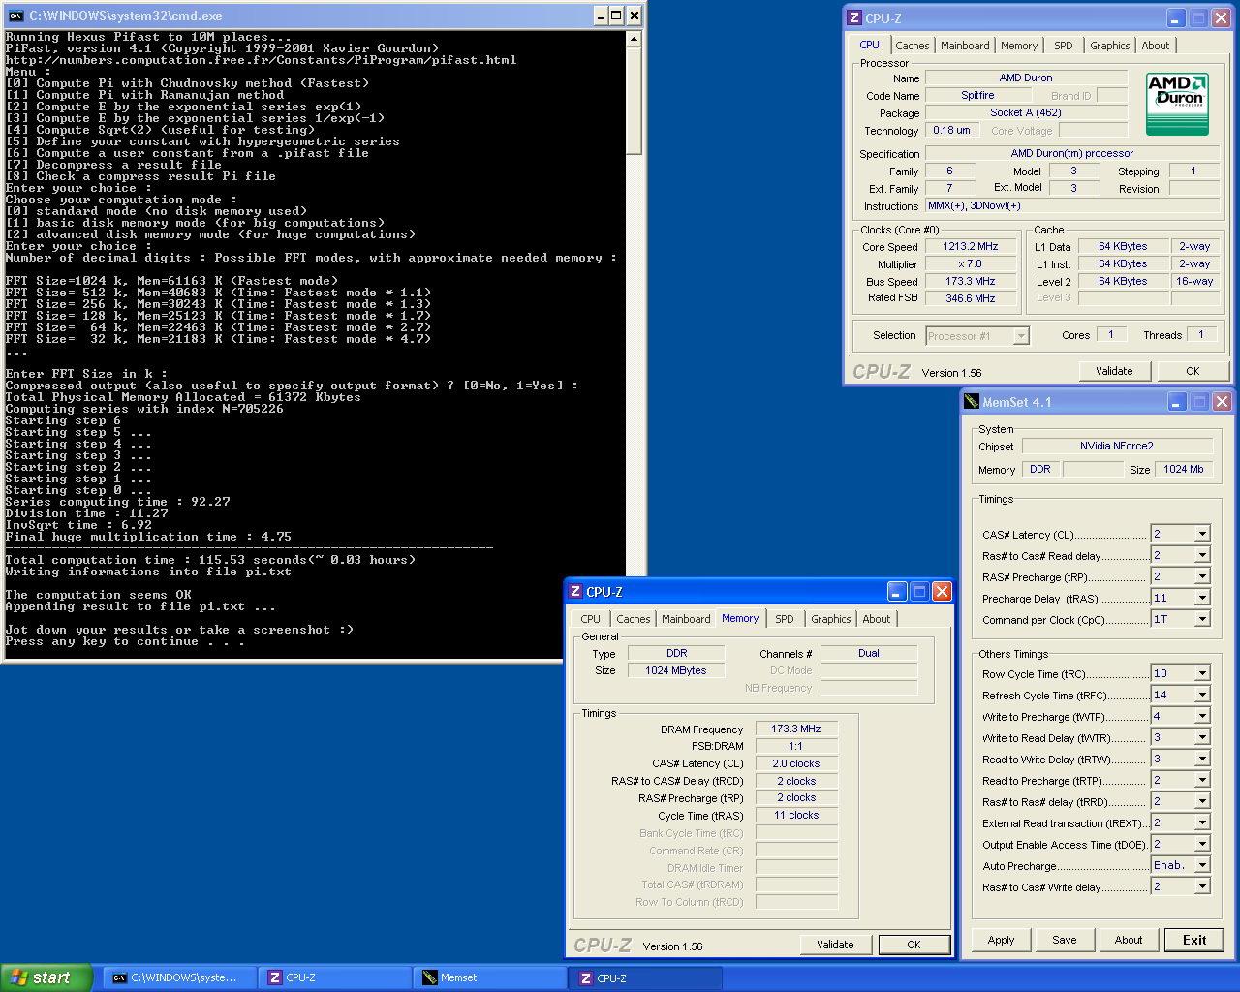Viewport: 1240px width, 992px height.
Task: Click About button in MemSet
Action: pyautogui.click(x=1129, y=940)
